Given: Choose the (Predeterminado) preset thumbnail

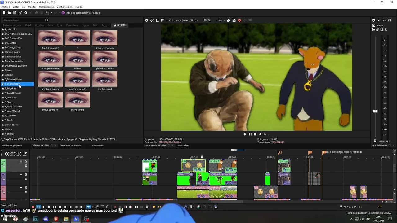Looking at the screenshot, I should pos(50,38).
